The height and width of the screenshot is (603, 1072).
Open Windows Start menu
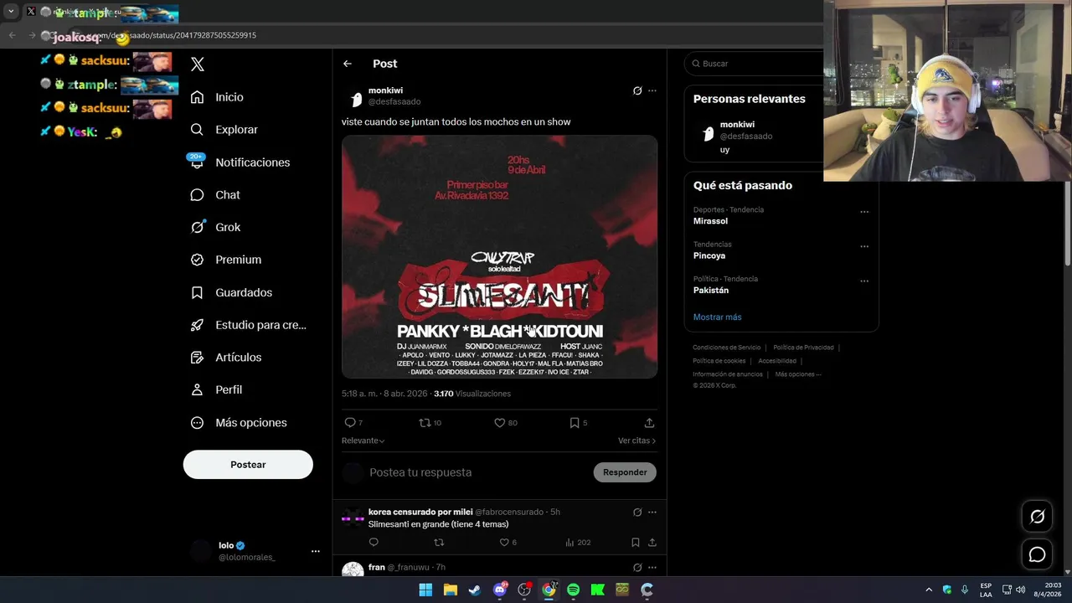pos(425,590)
